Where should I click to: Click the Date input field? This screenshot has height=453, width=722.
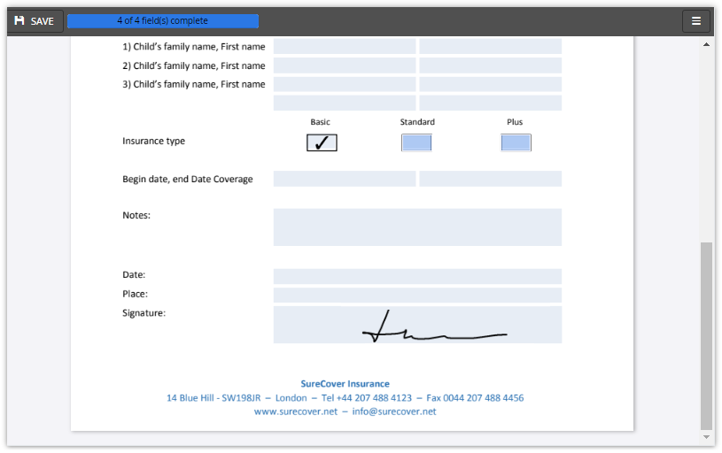click(417, 276)
